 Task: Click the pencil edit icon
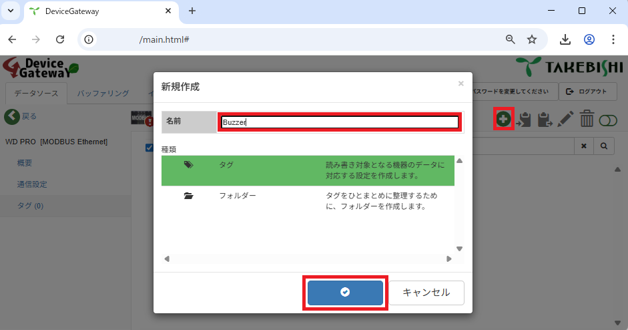[565, 119]
